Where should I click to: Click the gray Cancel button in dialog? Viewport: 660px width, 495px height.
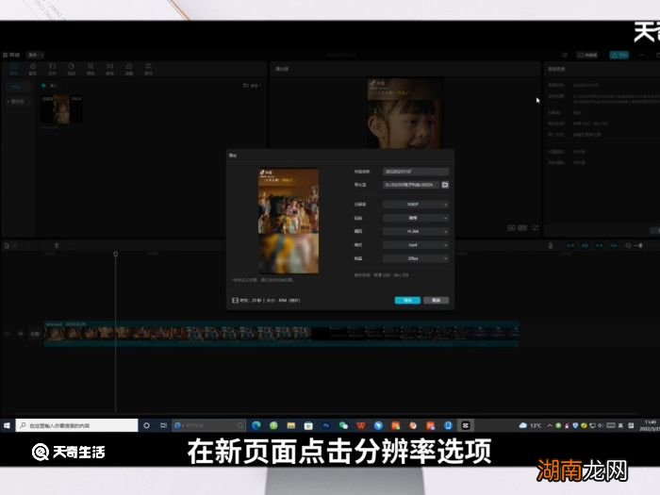point(436,300)
